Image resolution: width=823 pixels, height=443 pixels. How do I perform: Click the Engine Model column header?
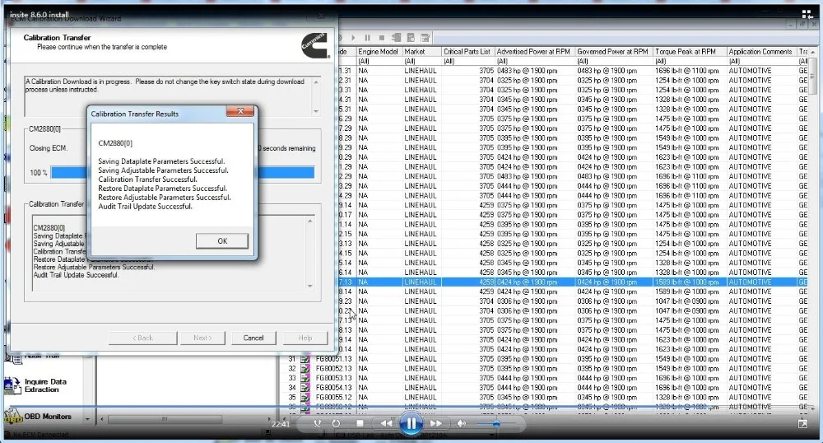tap(378, 51)
